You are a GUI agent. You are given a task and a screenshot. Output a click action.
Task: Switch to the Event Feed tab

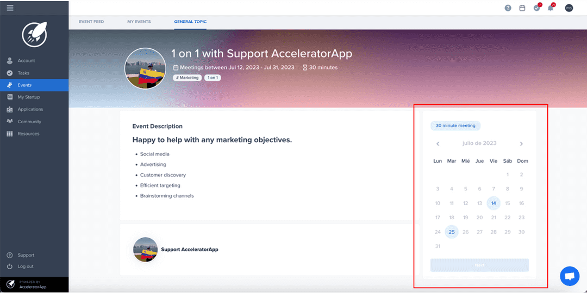(x=91, y=22)
